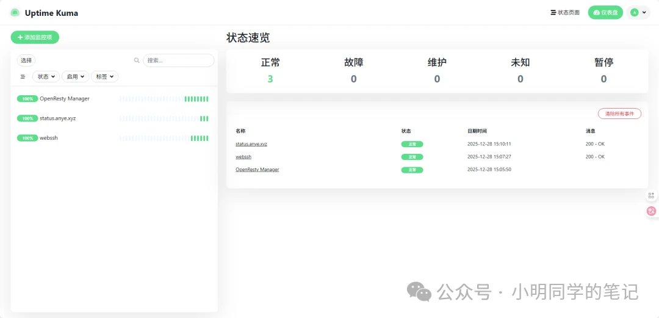Click the timestamp 2025-12-28 15:05:50
Image resolution: width=659 pixels, height=318 pixels.
coord(489,170)
